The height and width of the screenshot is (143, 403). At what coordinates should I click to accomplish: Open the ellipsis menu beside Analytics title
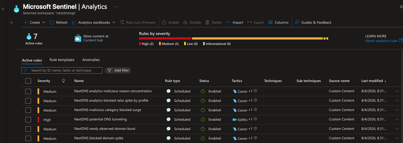click(116, 7)
